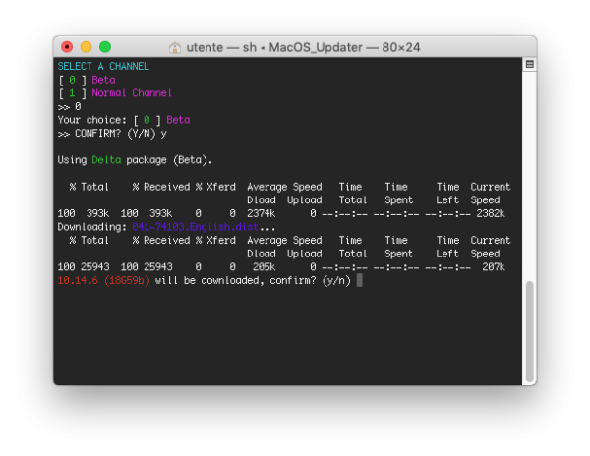Screen dimensions: 590x456
Task: Click the green zoom window button
Action: 105,47
